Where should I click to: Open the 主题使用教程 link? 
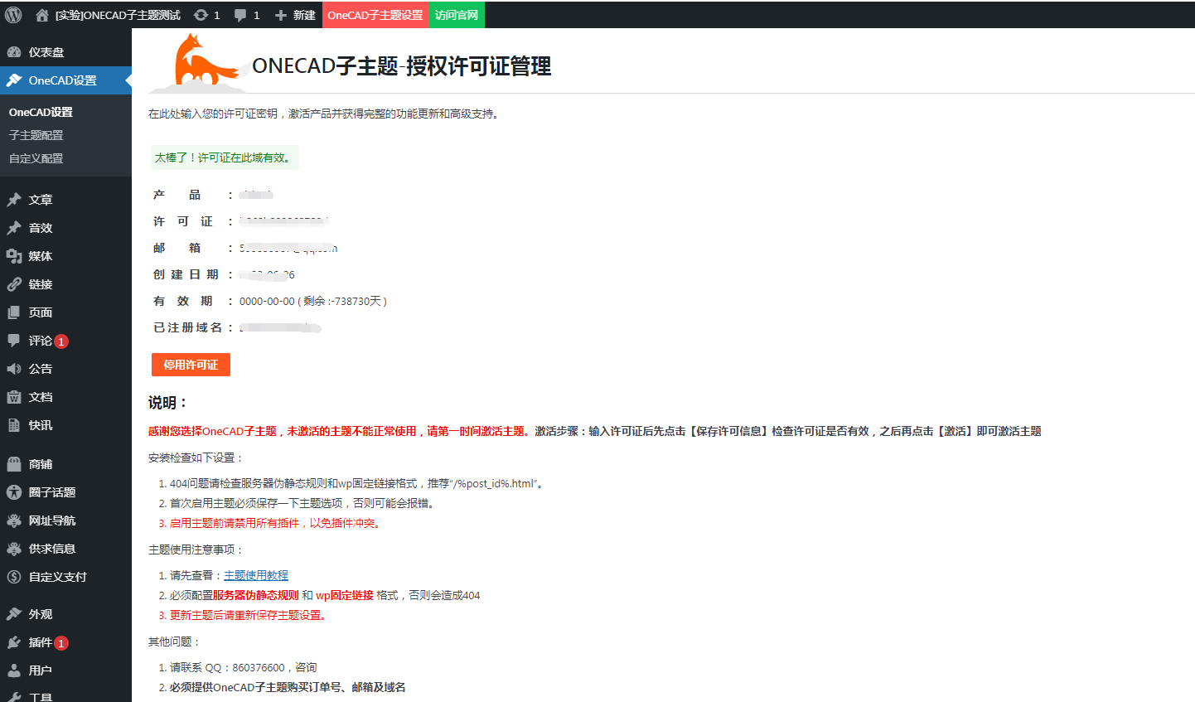[x=256, y=575]
